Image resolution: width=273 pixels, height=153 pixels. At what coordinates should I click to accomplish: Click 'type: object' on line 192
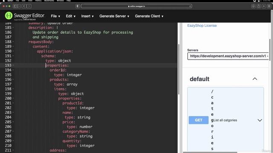[x=58, y=61]
